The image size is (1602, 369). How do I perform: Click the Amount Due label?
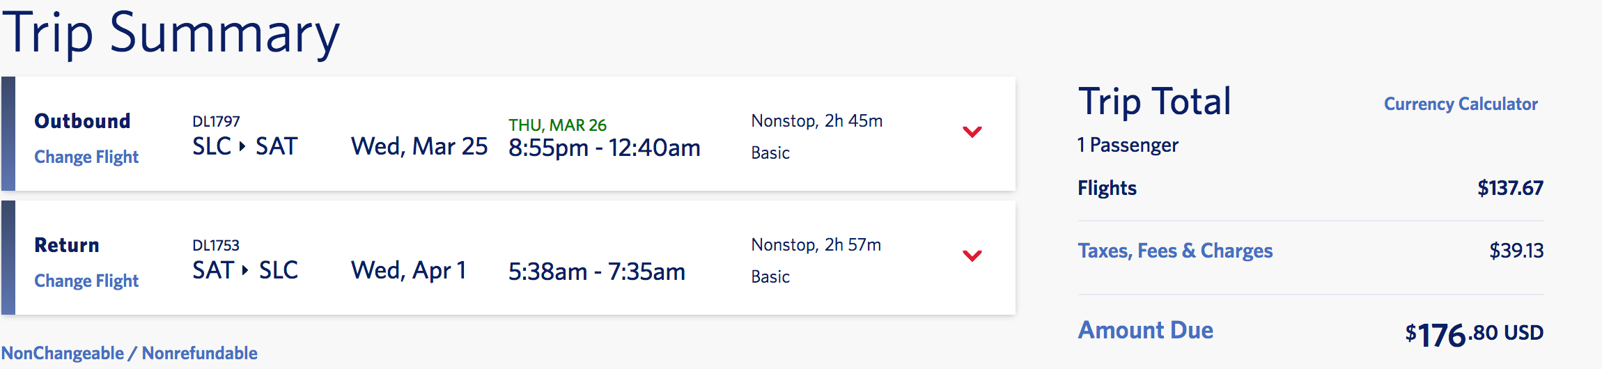(1145, 330)
